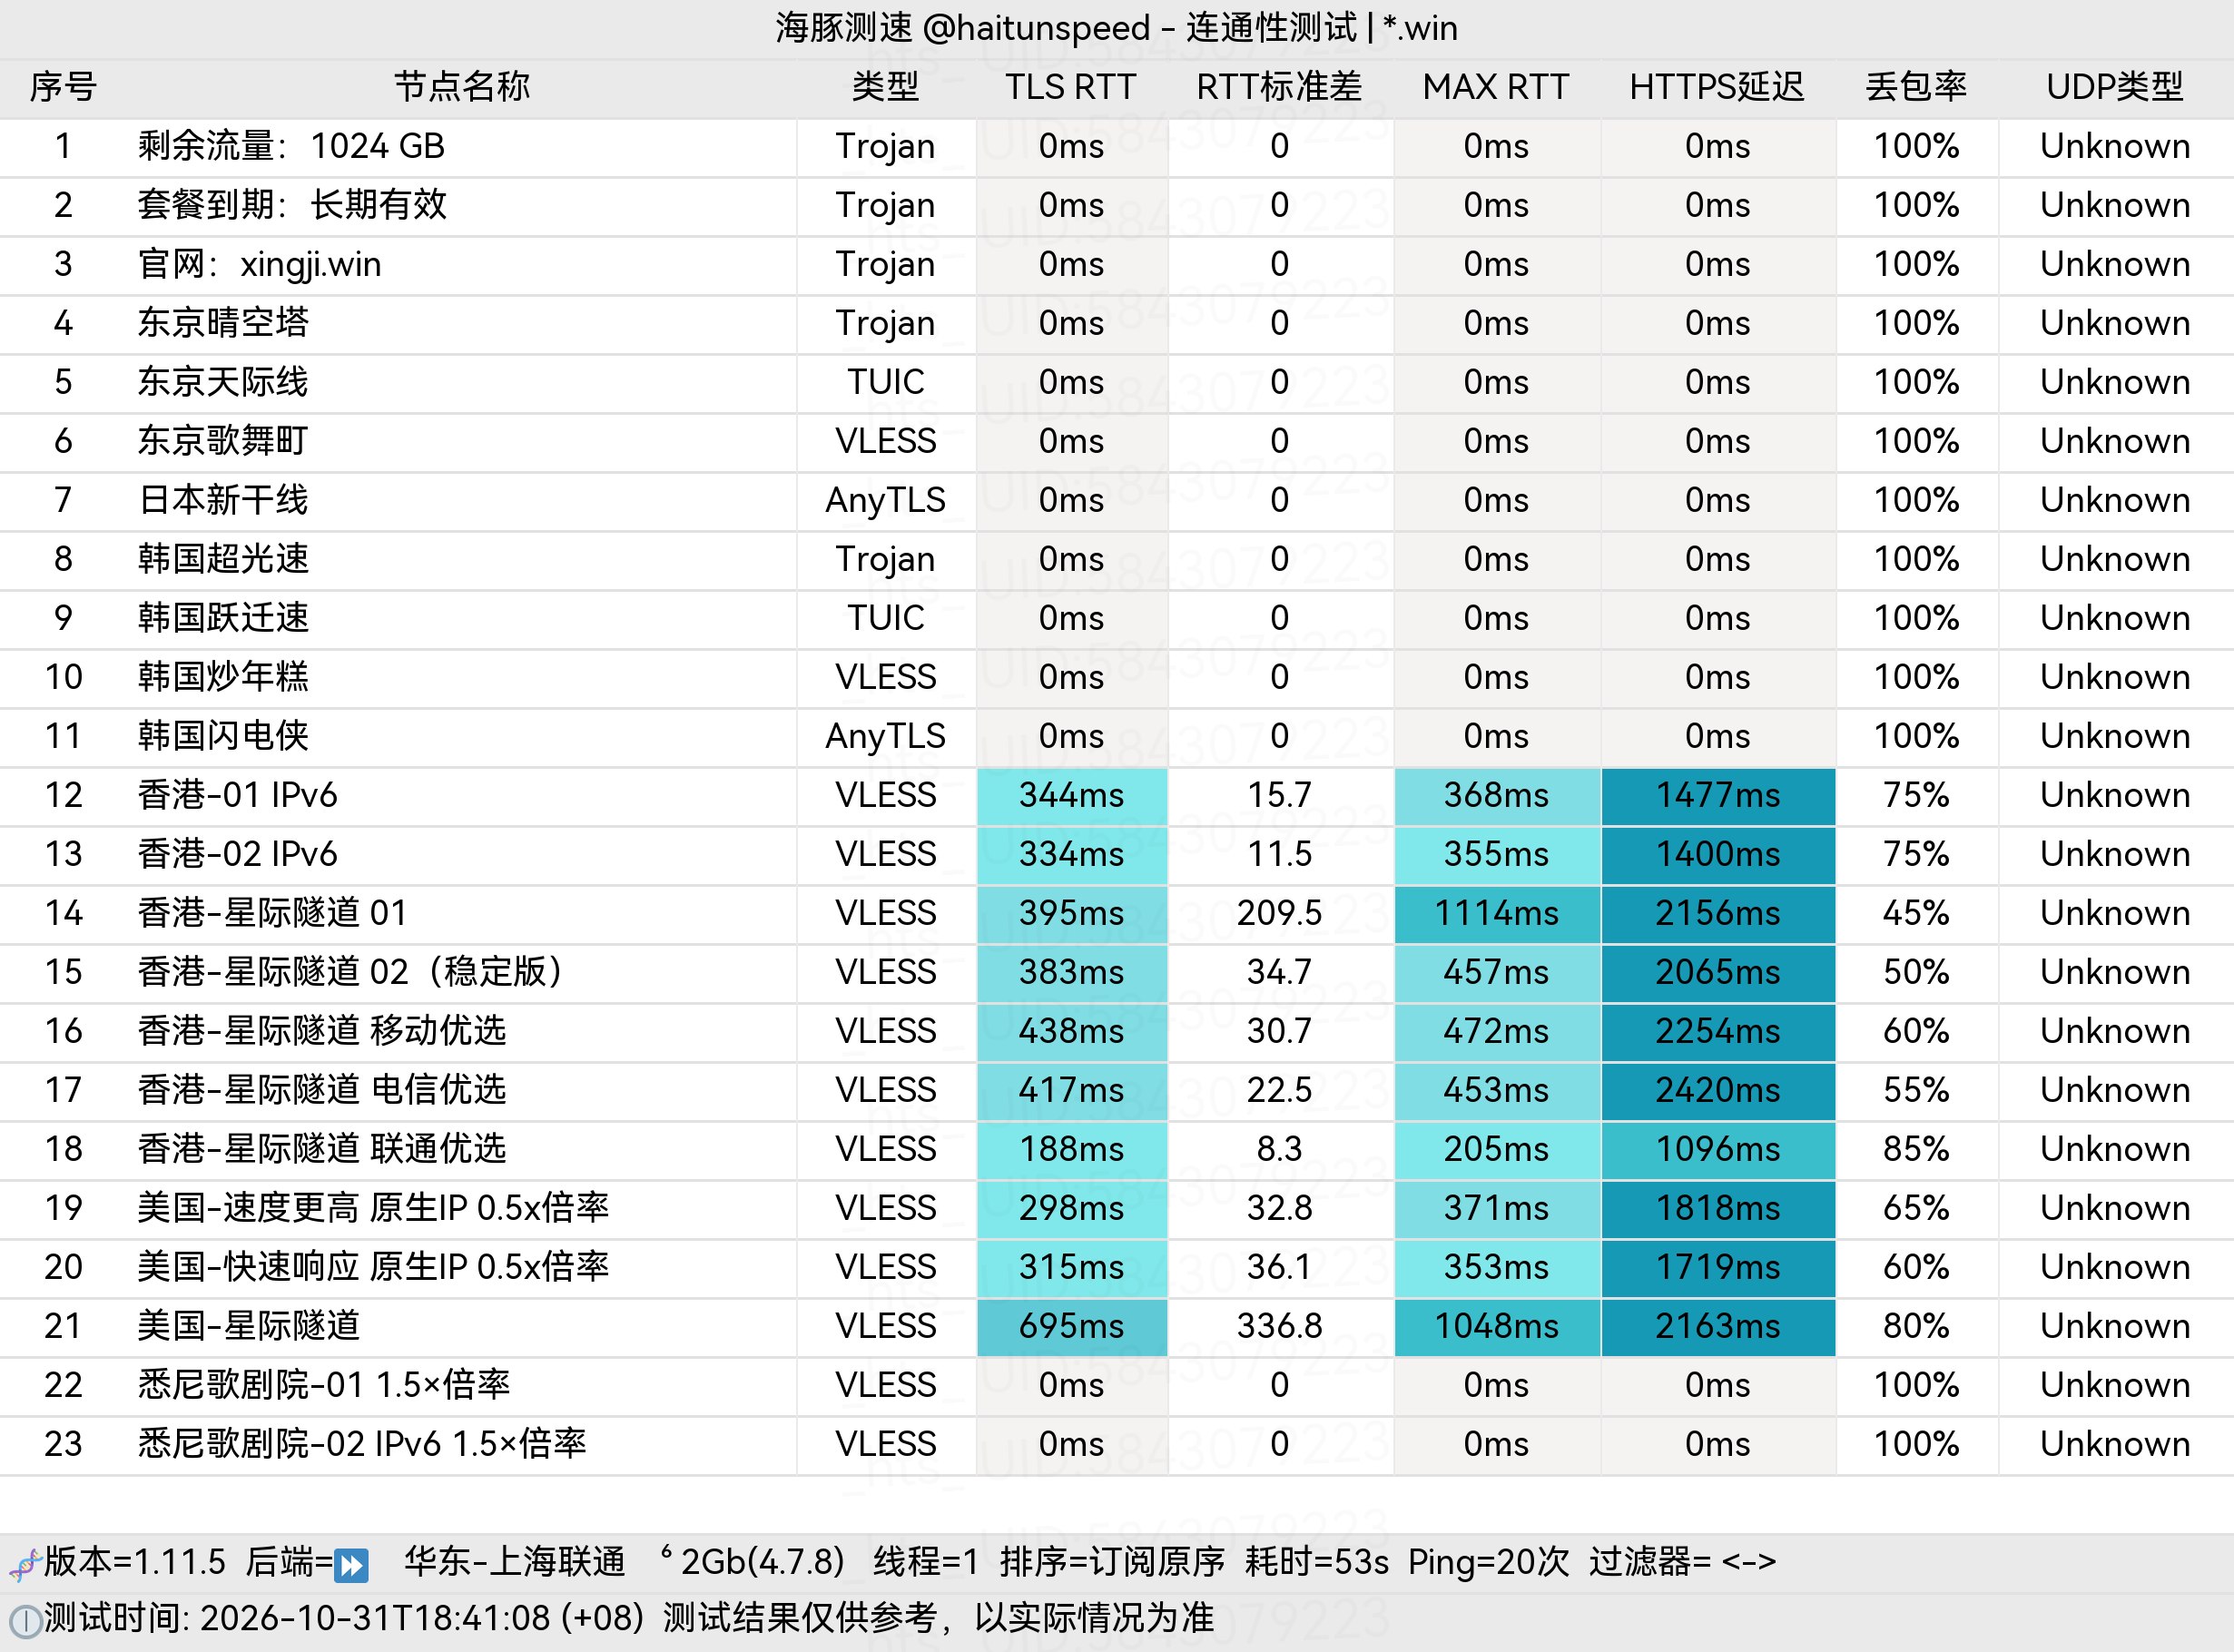Screen dimensions: 2234x1652
Task: Select the 东京晴空塔 node name
Action: (223, 323)
